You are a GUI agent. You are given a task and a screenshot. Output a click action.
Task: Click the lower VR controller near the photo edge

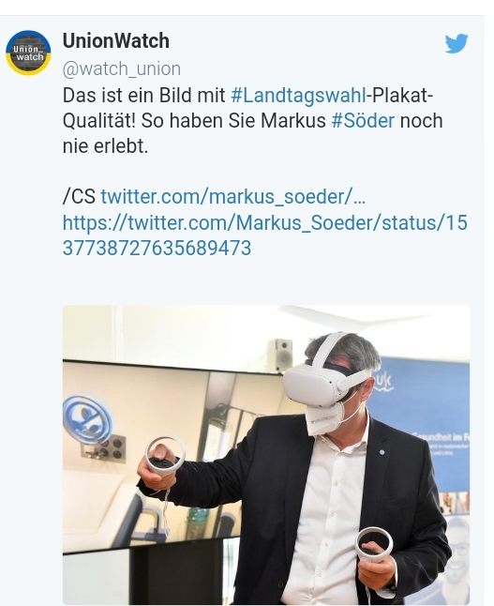pos(374,546)
